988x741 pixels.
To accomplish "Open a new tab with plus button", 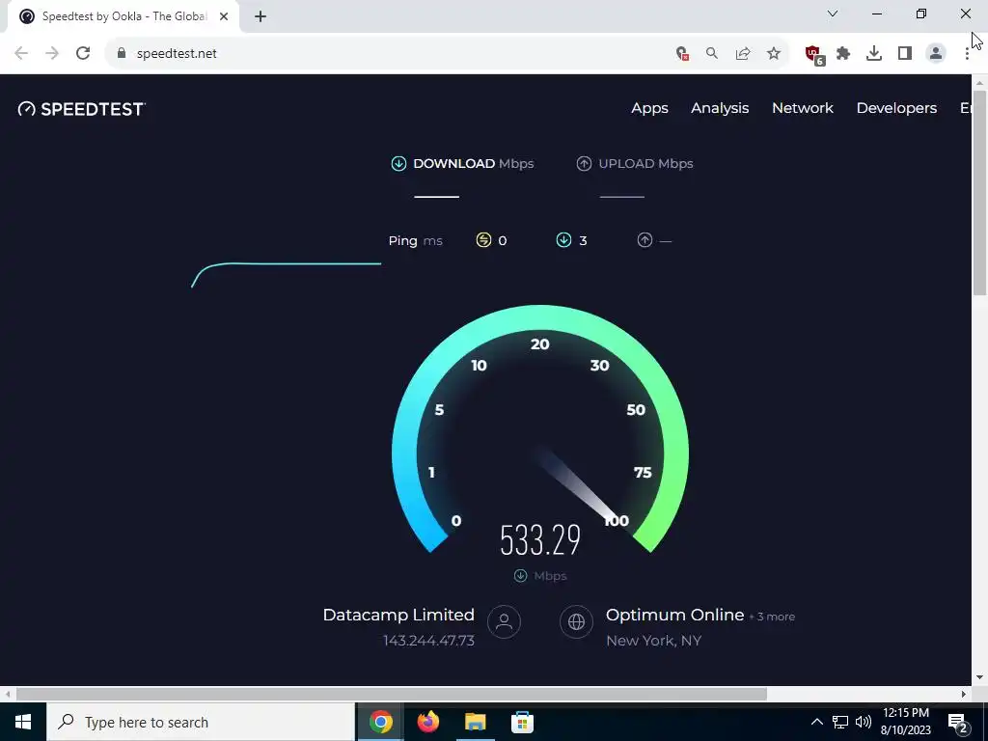I will click(x=261, y=16).
